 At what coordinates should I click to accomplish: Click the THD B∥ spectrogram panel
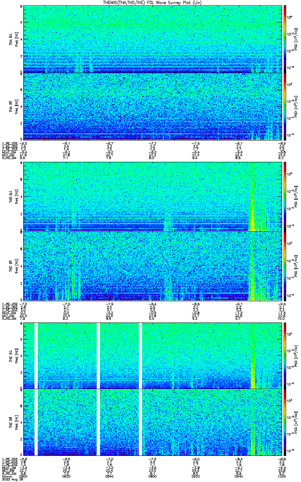(x=153, y=266)
